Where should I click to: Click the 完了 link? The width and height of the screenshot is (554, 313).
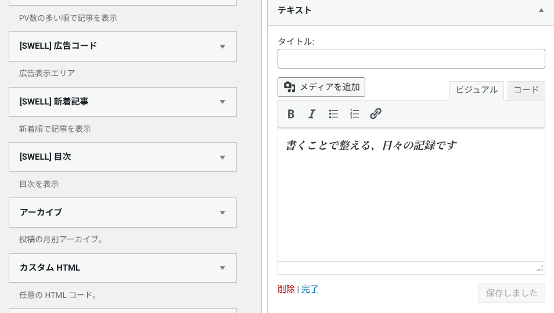[310, 289]
